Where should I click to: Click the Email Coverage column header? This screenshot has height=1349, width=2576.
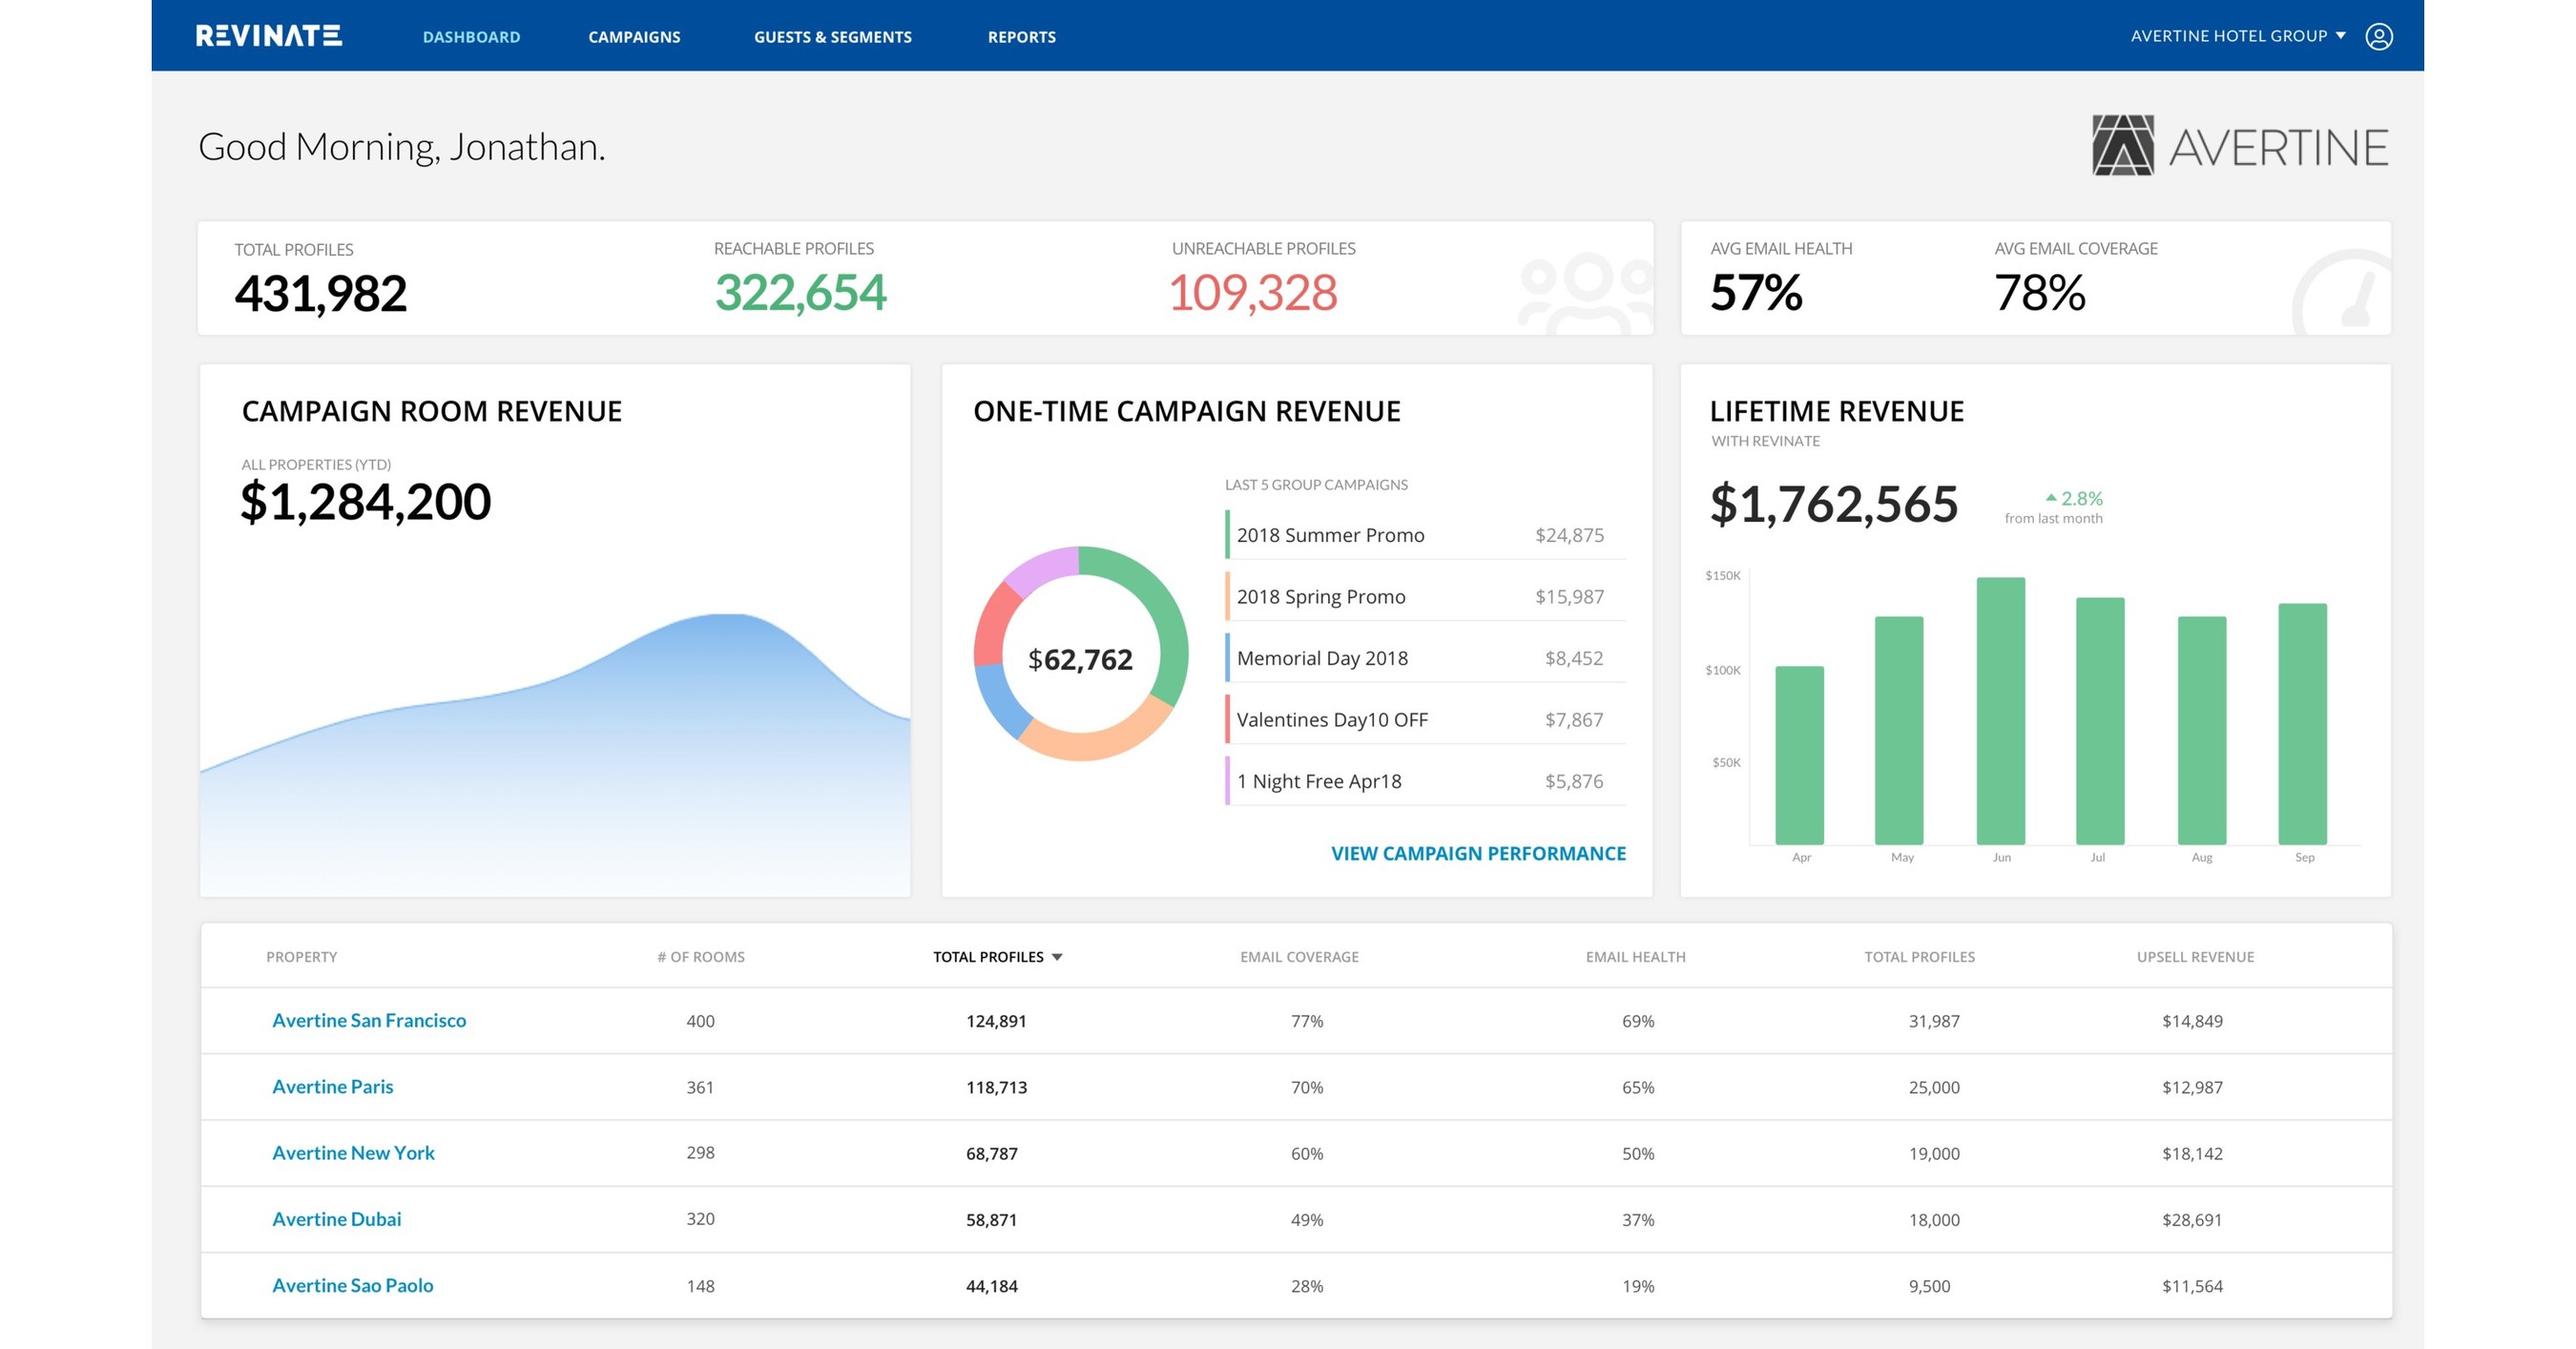(x=1299, y=957)
